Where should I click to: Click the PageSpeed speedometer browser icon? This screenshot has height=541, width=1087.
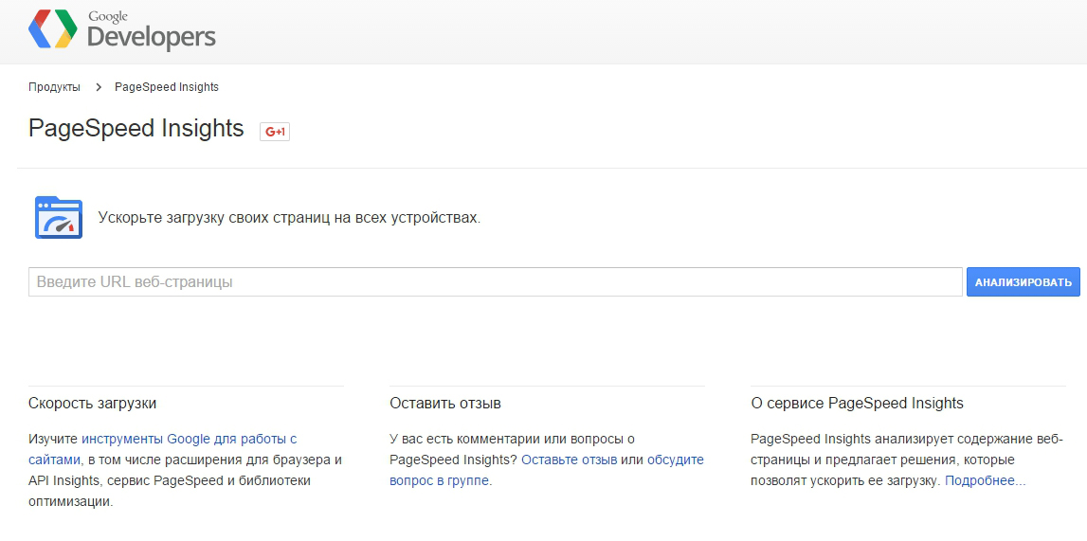59,218
